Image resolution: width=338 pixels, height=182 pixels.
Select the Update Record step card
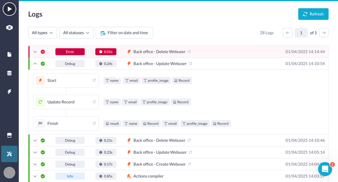[66, 102]
